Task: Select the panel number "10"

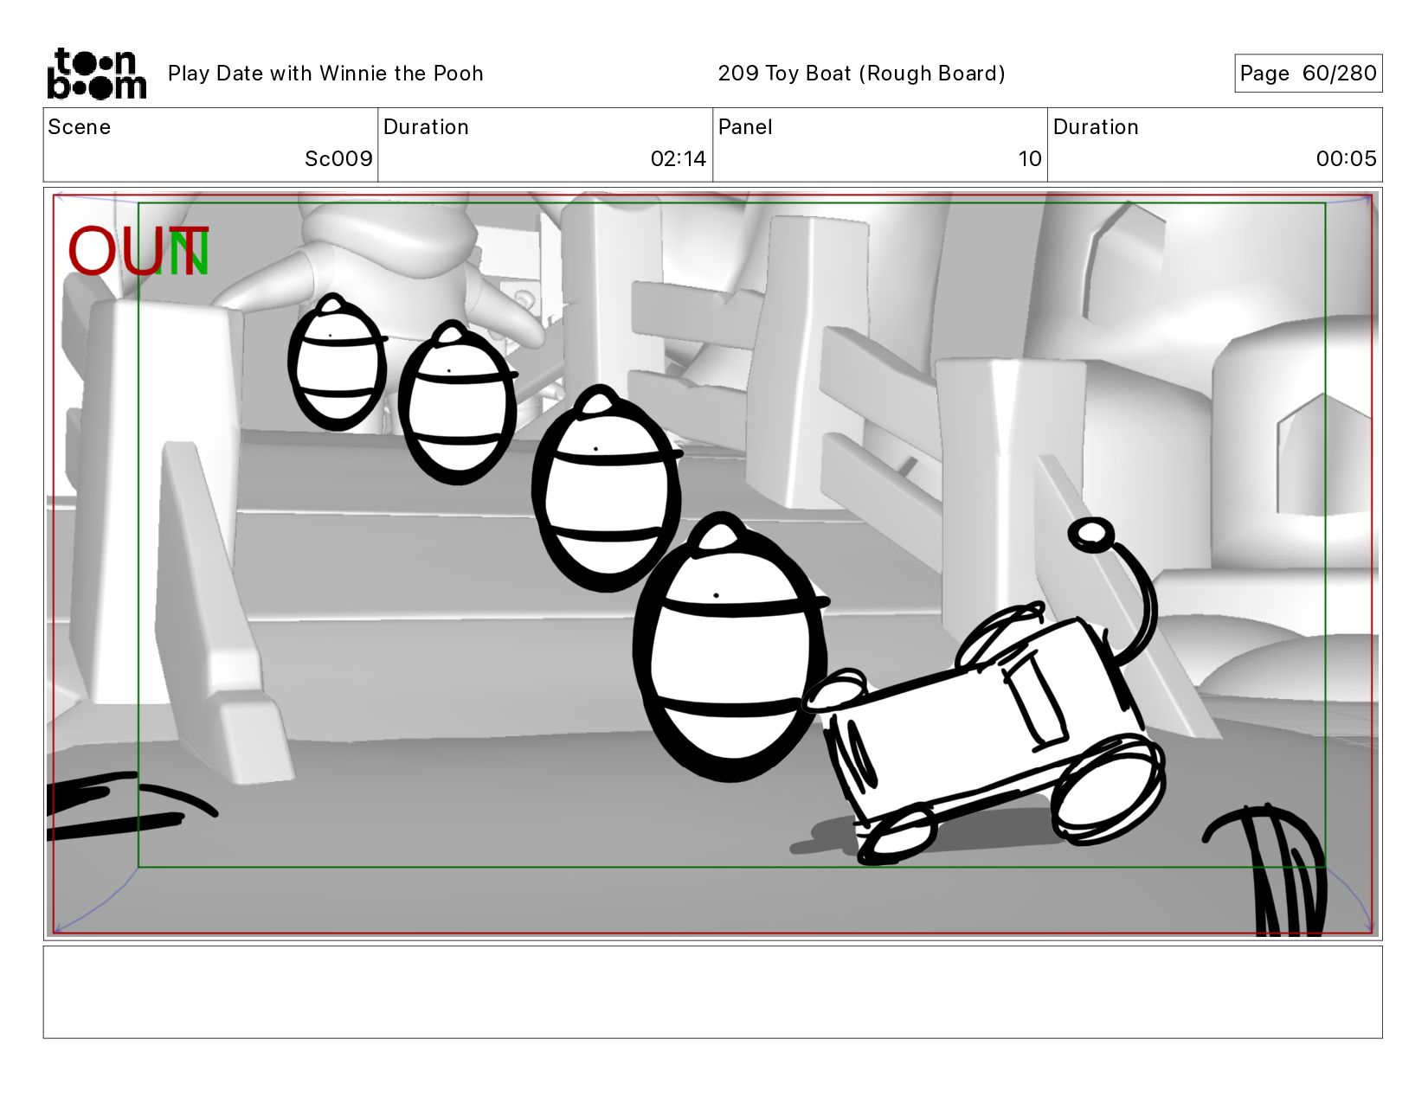Action: (x=1030, y=159)
